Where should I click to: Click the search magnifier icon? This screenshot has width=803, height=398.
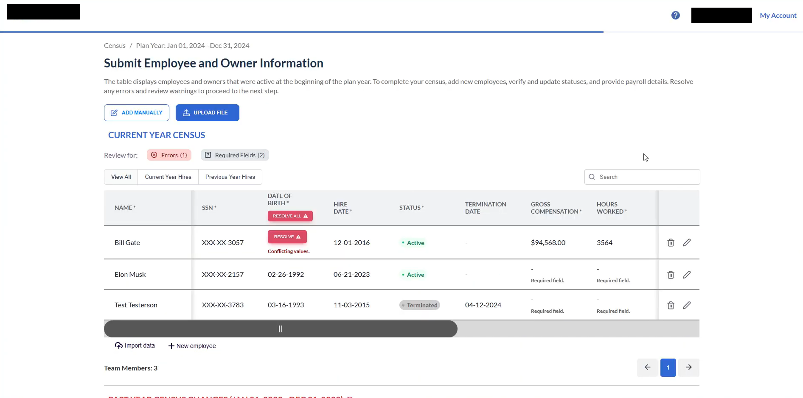tap(593, 177)
